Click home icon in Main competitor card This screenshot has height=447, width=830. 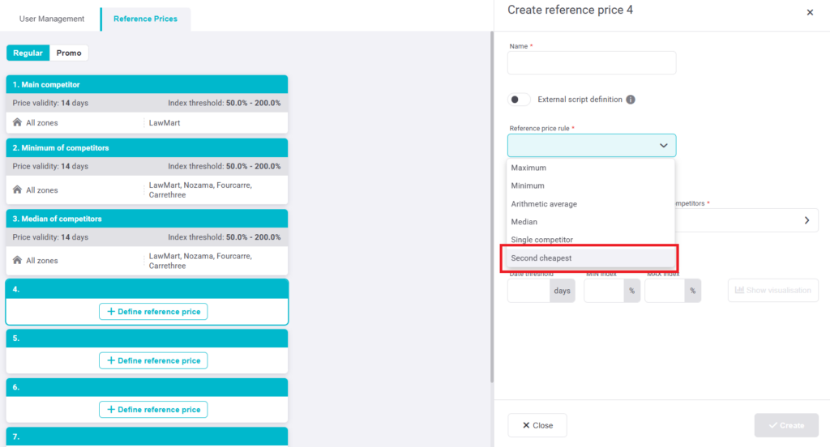(x=17, y=122)
